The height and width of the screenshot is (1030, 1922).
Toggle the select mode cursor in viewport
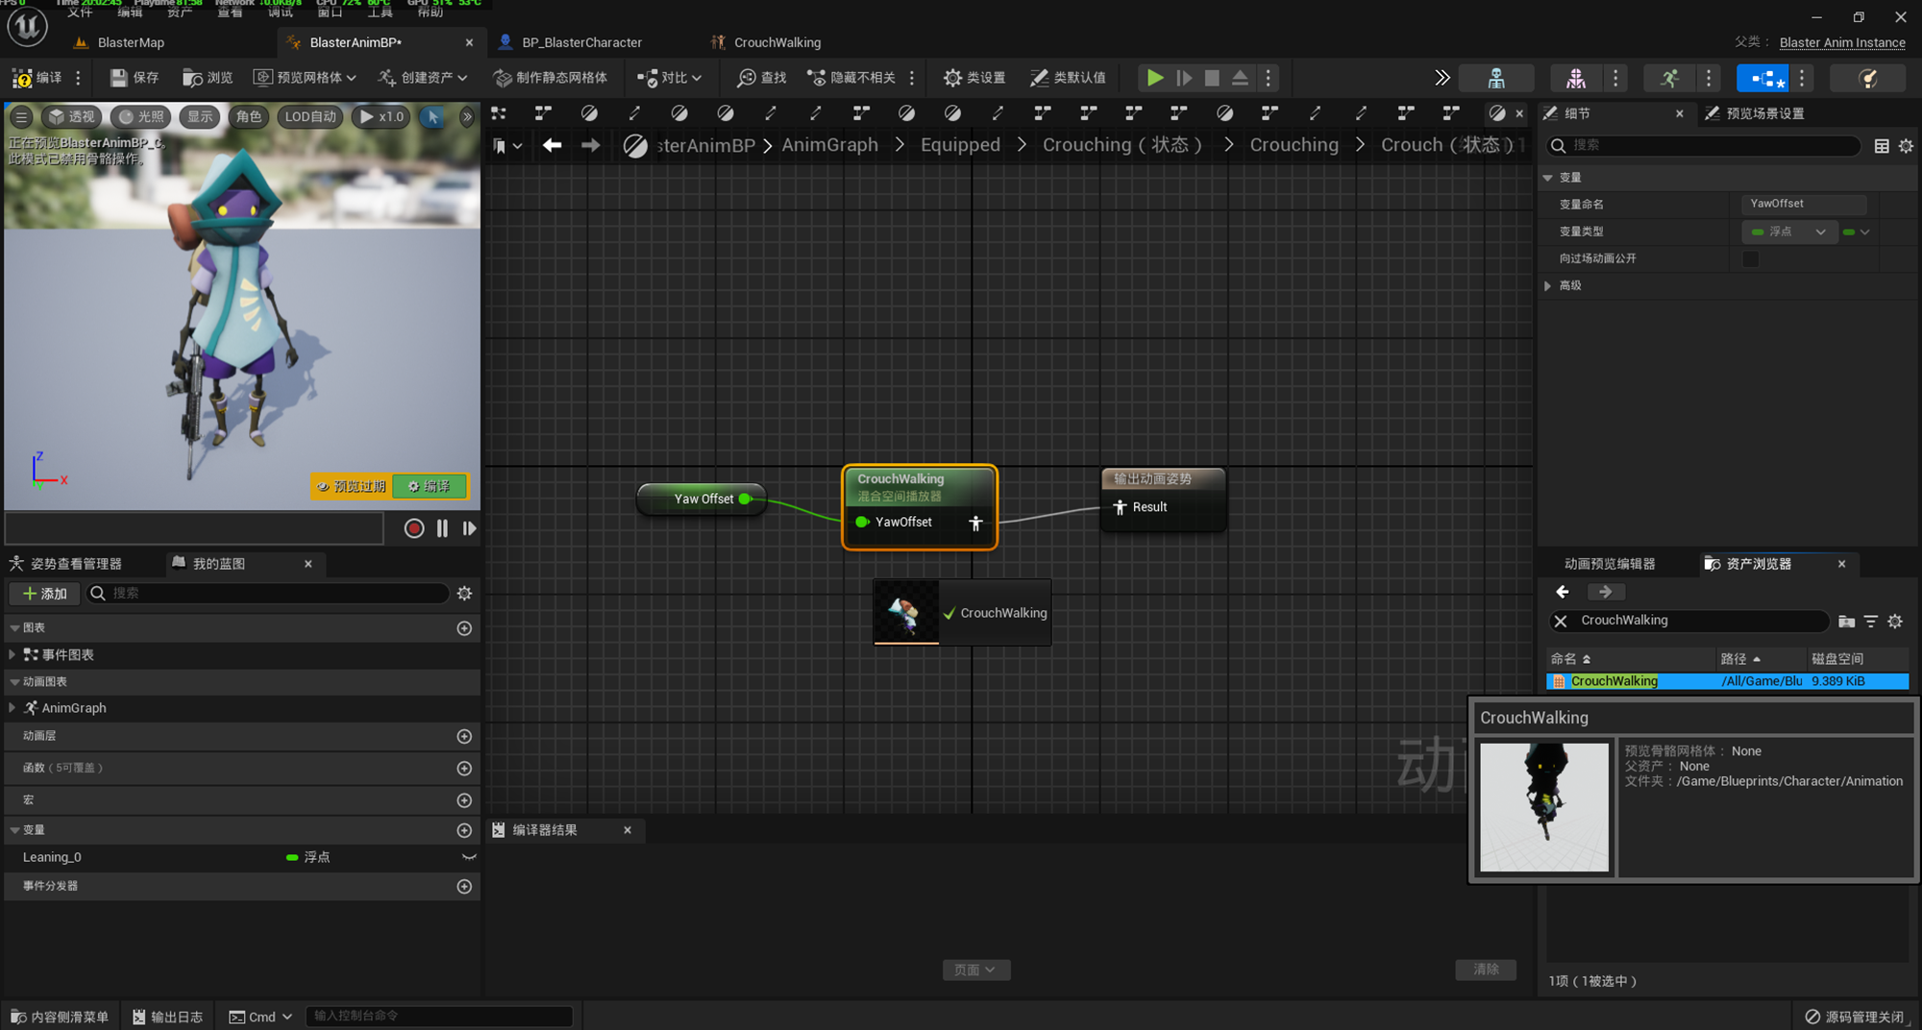(x=433, y=117)
